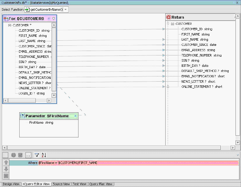Select LOGIN_ID ? string in the For block

tap(32, 93)
